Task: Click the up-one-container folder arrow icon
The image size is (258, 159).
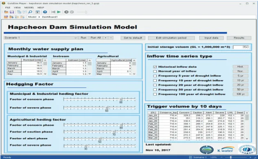Action: click(11, 17)
